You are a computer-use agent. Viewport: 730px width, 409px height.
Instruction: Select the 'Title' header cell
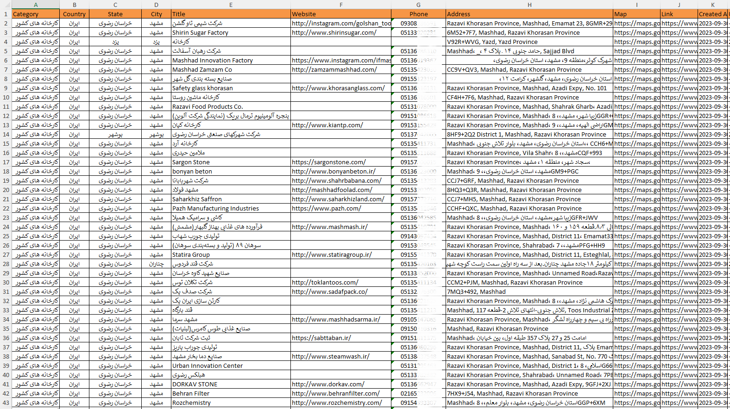click(231, 14)
